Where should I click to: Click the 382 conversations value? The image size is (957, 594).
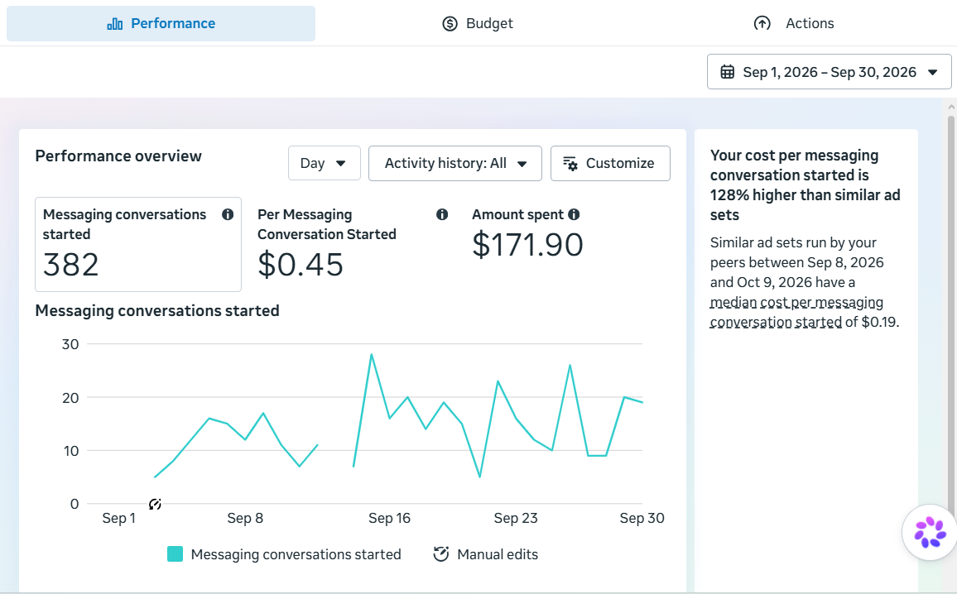pos(71,265)
